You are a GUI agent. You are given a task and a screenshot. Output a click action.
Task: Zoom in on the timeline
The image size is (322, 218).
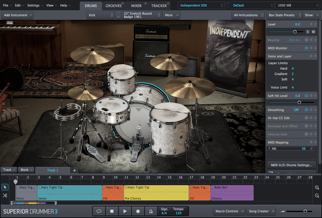click(x=317, y=187)
